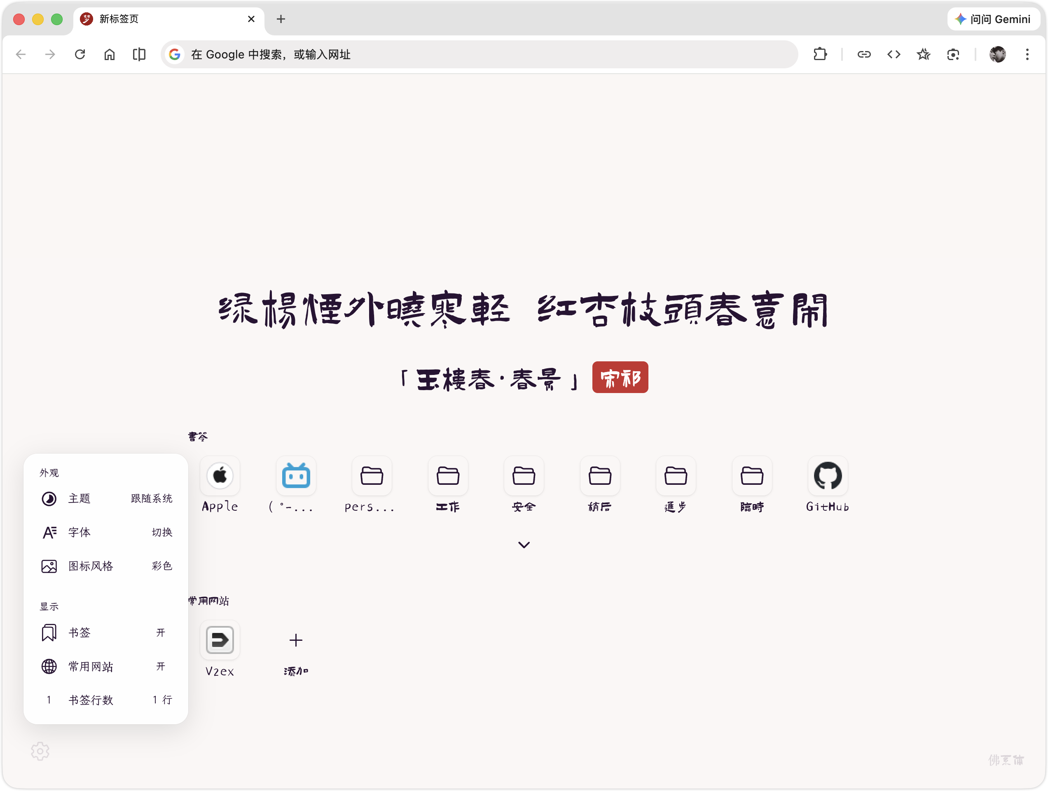Image resolution: width=1048 pixels, height=791 pixels.
Task: Open the 安全 bookmark folder
Action: click(524, 476)
